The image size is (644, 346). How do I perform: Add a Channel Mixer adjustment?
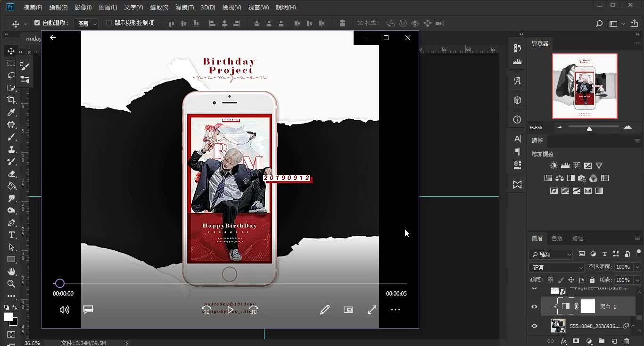tap(593, 178)
